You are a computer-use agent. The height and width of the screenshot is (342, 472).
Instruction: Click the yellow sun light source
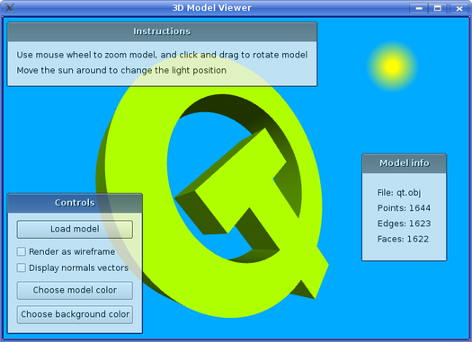pos(392,66)
